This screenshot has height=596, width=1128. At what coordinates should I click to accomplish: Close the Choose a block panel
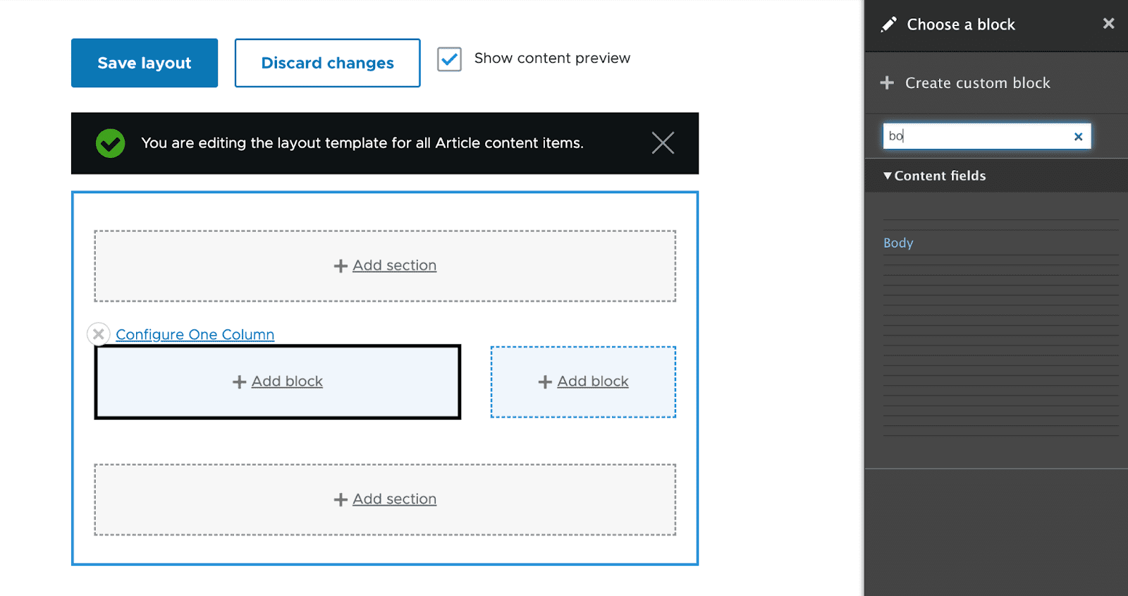pos(1108,24)
